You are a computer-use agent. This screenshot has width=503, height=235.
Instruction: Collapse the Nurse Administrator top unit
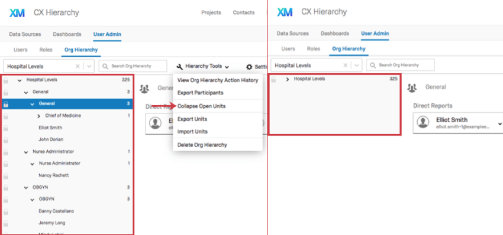tap(26, 152)
